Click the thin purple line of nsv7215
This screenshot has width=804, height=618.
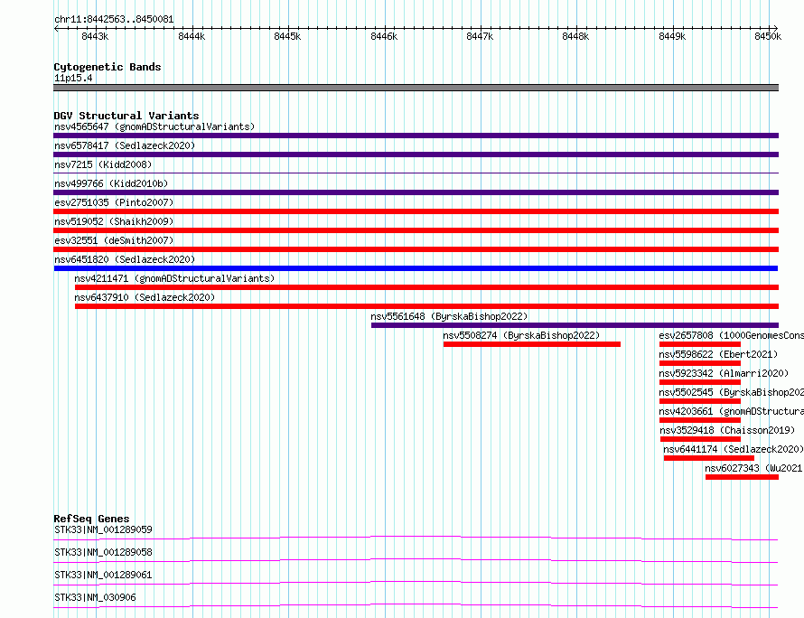[416, 173]
